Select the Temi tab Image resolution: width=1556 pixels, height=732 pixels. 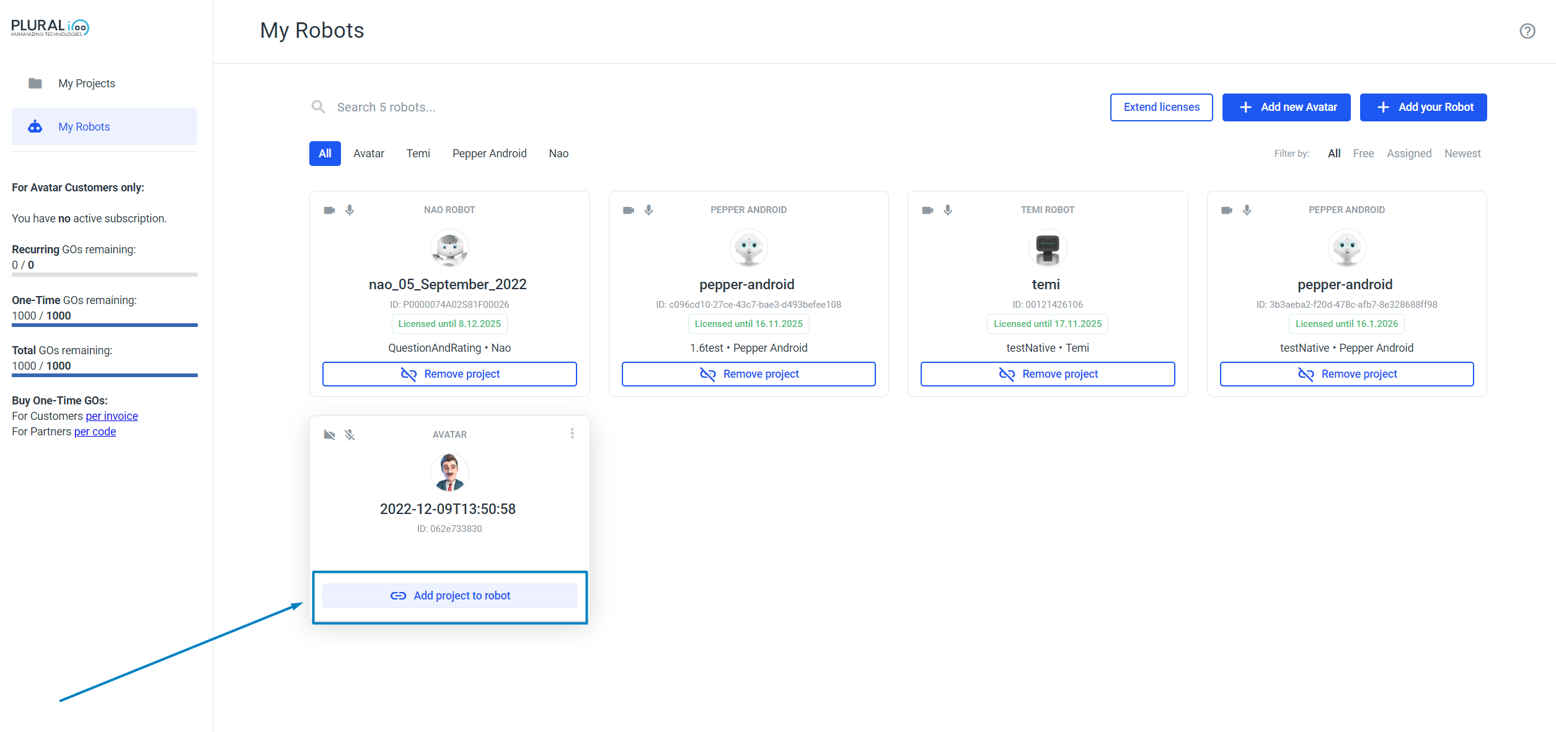click(418, 154)
